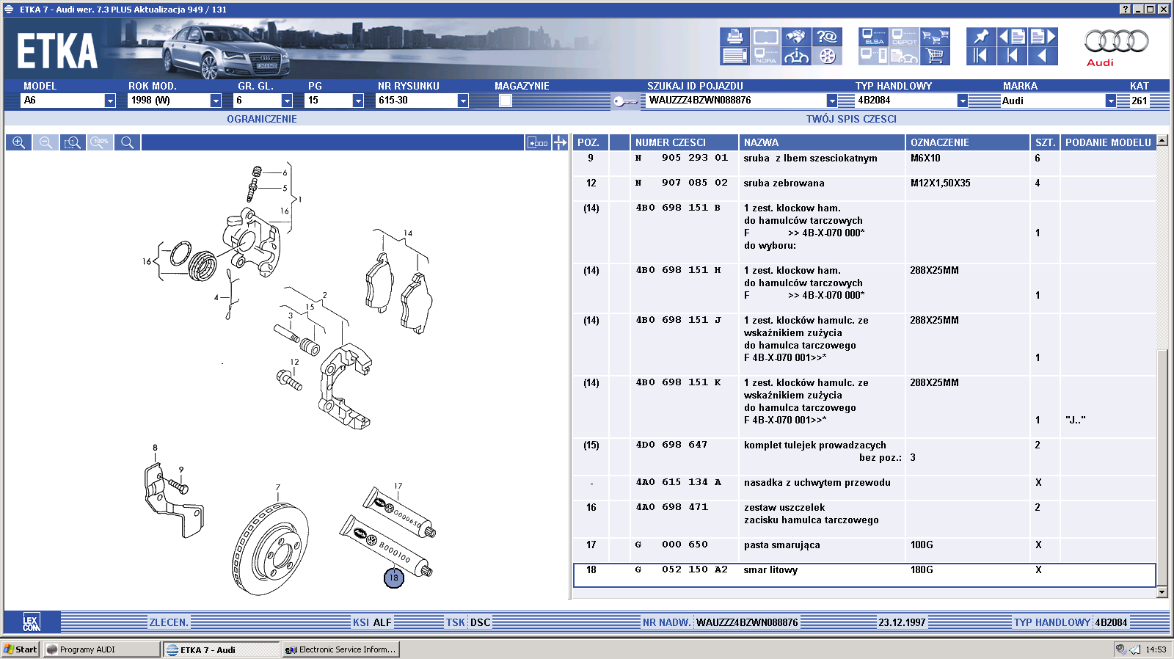Viewport: 1174px width, 659px height.
Task: Select part row 4B0 698 151 B
Action: (x=864, y=232)
